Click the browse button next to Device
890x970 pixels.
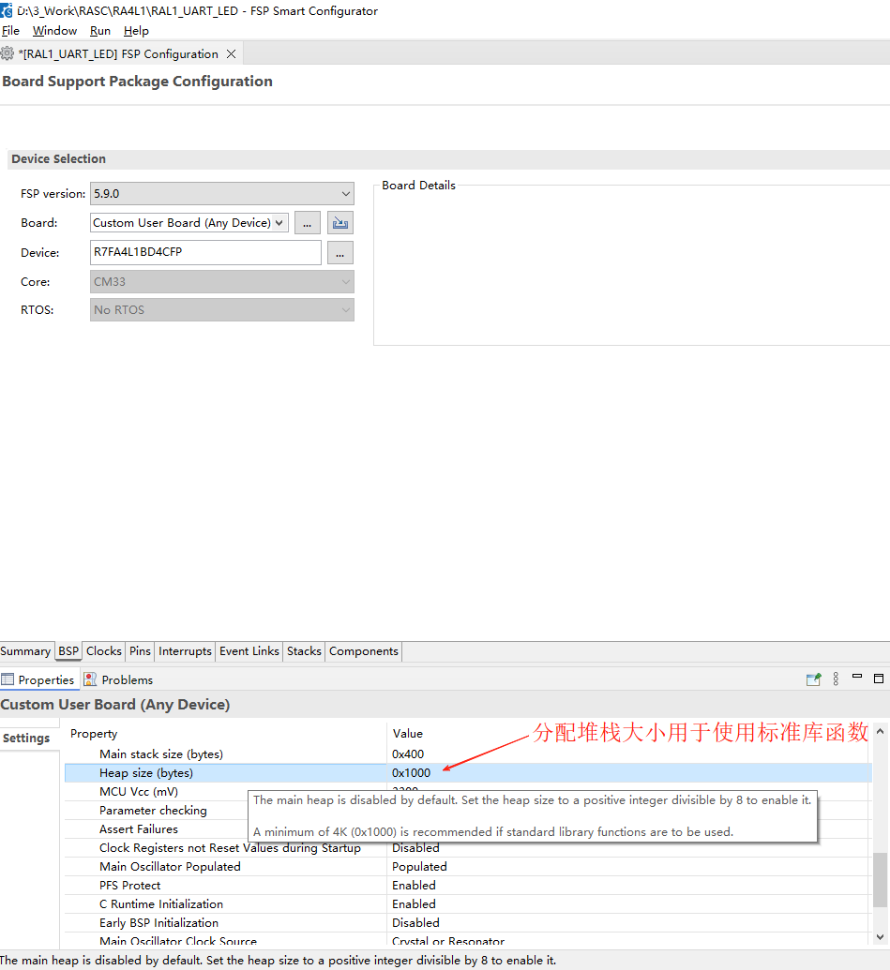[339, 252]
